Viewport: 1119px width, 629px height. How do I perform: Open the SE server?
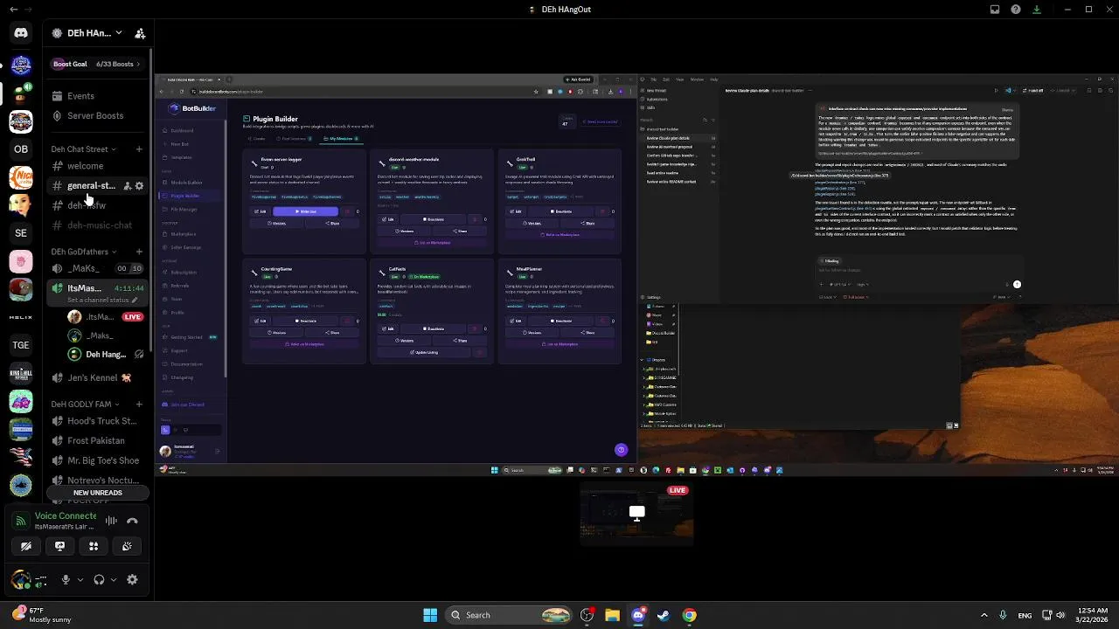(21, 232)
